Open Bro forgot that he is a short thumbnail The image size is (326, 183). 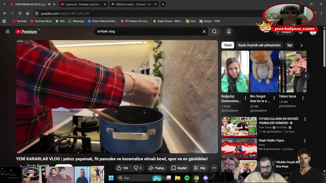pyautogui.click(x=264, y=71)
